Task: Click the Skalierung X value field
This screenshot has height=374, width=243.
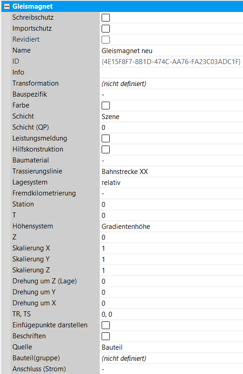Action: coord(171,248)
